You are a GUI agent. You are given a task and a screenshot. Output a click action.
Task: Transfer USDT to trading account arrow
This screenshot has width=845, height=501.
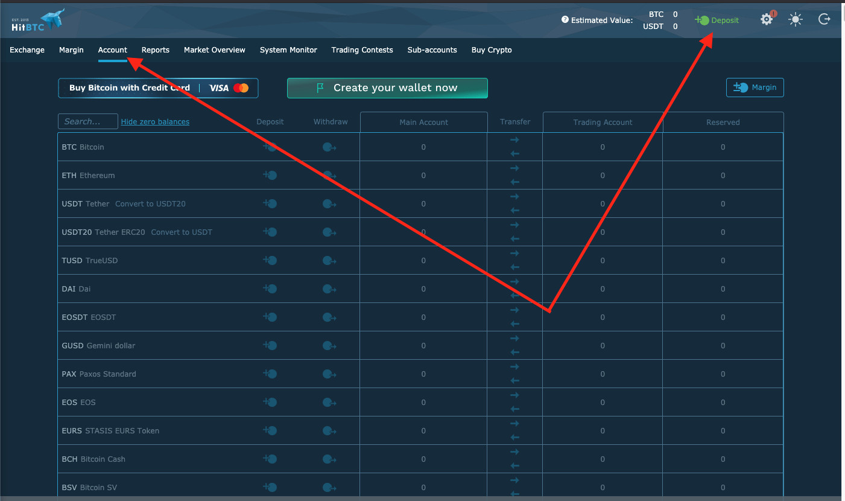(x=514, y=196)
